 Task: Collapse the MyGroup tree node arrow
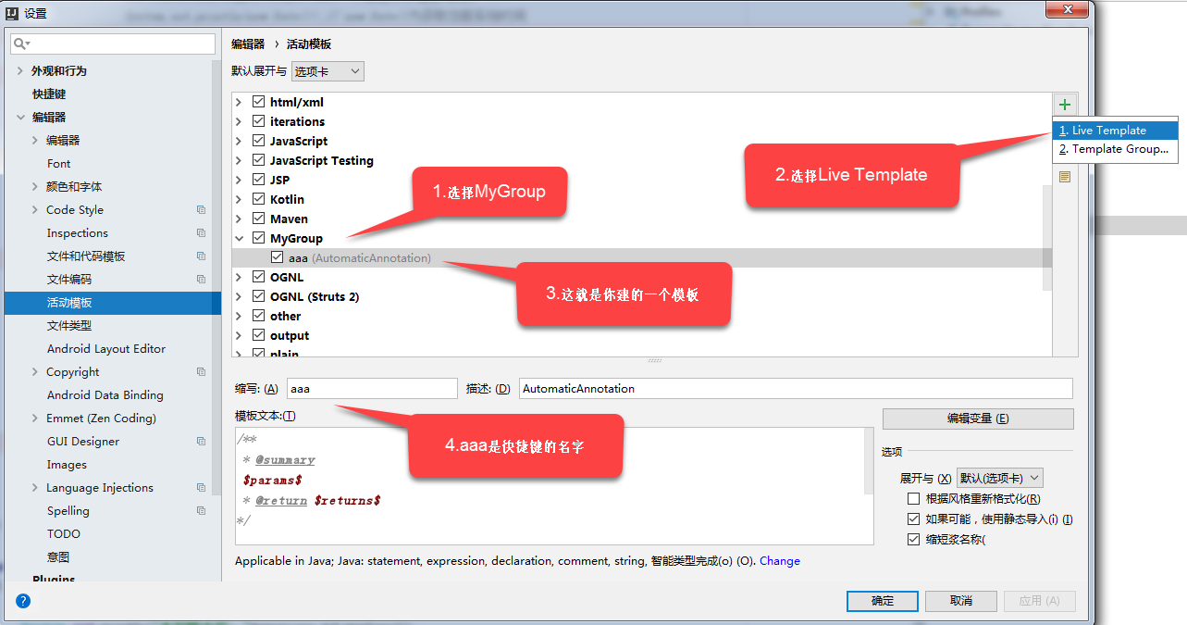pyautogui.click(x=239, y=238)
